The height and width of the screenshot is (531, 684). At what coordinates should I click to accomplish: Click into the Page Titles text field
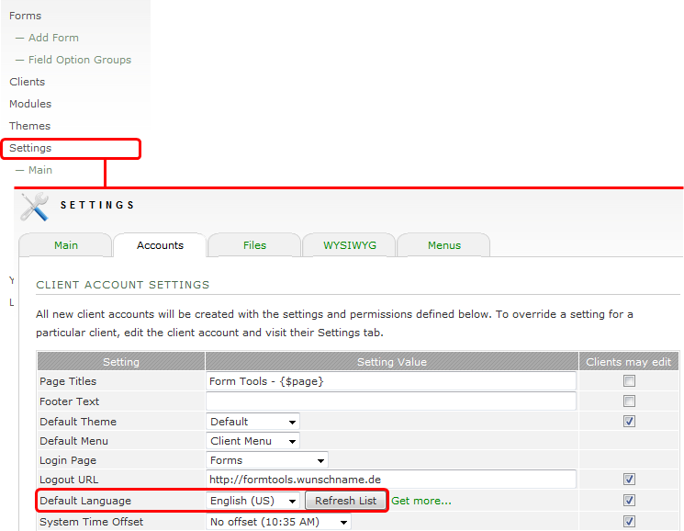pos(392,381)
